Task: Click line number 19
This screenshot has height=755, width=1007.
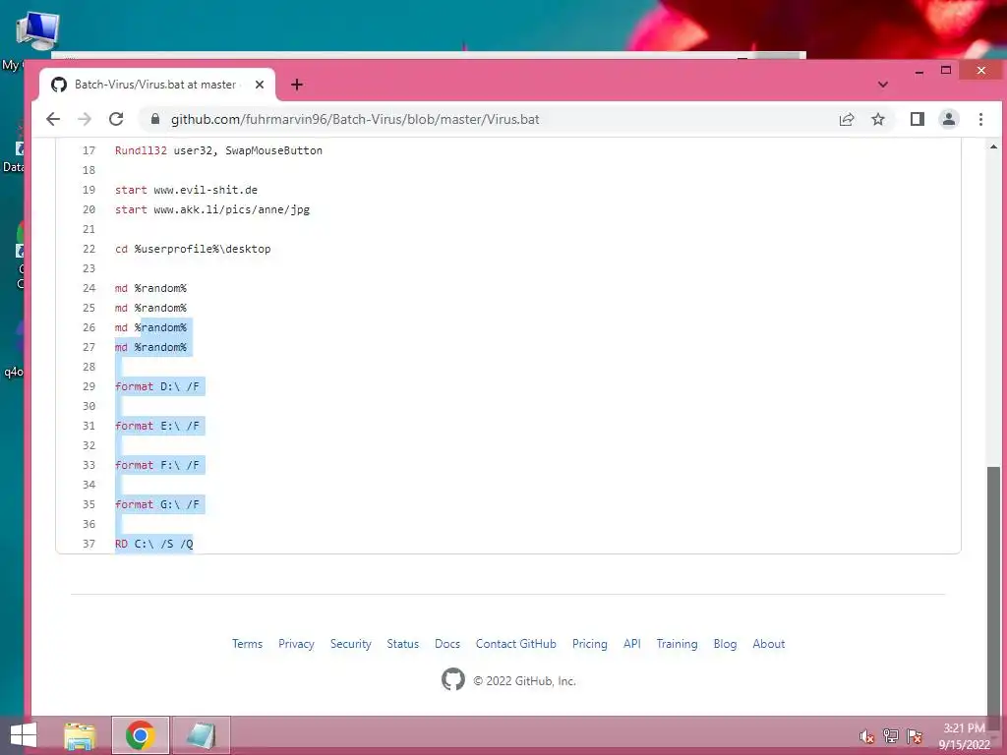Action: pos(89,190)
